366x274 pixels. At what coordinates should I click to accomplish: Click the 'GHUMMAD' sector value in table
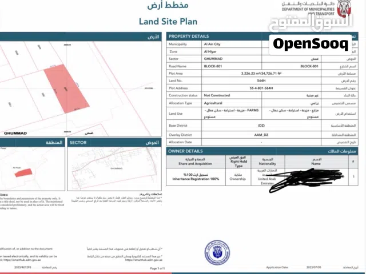(213, 59)
